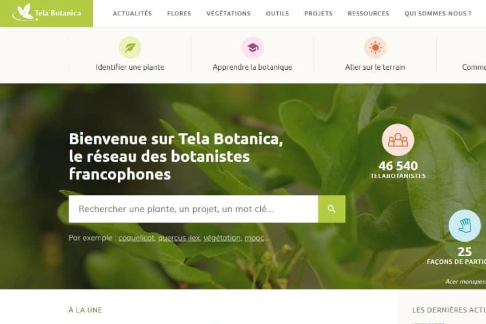Open the Aller sur le terrain link
Viewport: 486px width, 324px height.
pos(375,67)
